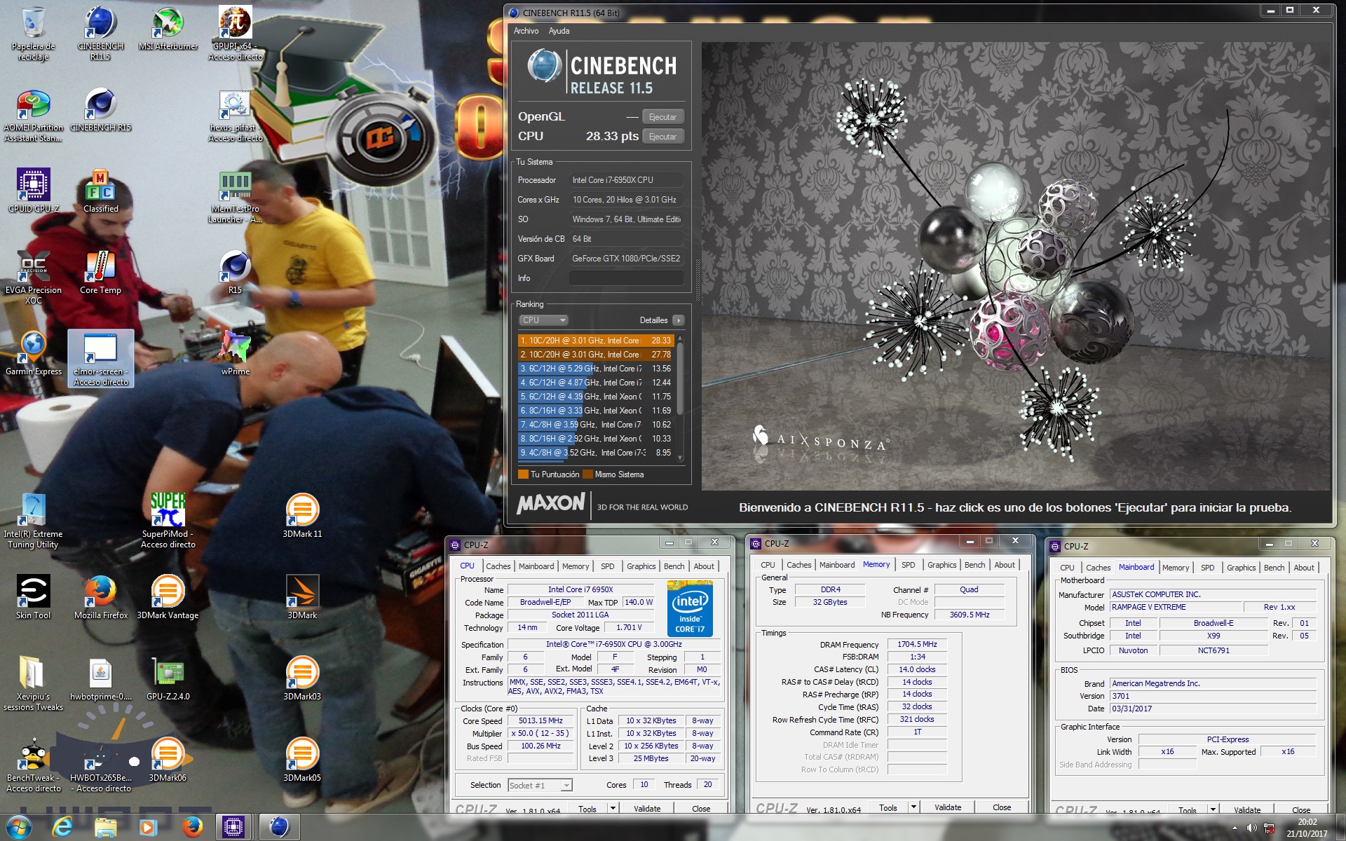The width and height of the screenshot is (1346, 841).
Task: Open Tools dropdown arrow in right CPU-Z
Action: (x=1213, y=809)
